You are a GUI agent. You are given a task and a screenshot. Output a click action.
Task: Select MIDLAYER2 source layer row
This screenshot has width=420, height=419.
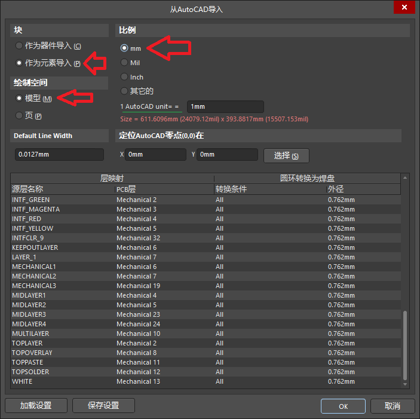(x=206, y=305)
